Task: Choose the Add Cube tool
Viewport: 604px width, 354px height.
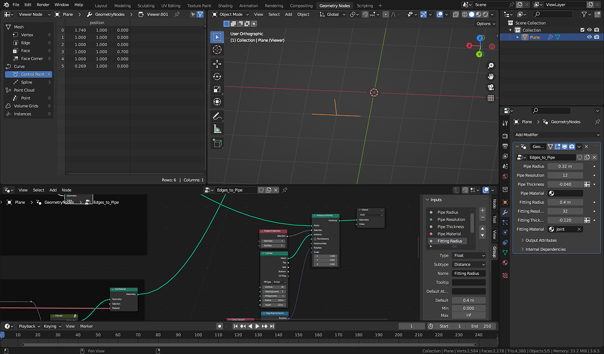Action: click(x=217, y=143)
